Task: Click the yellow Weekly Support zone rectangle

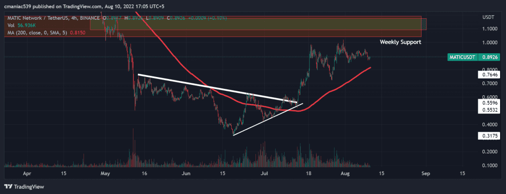Action: 258,24
